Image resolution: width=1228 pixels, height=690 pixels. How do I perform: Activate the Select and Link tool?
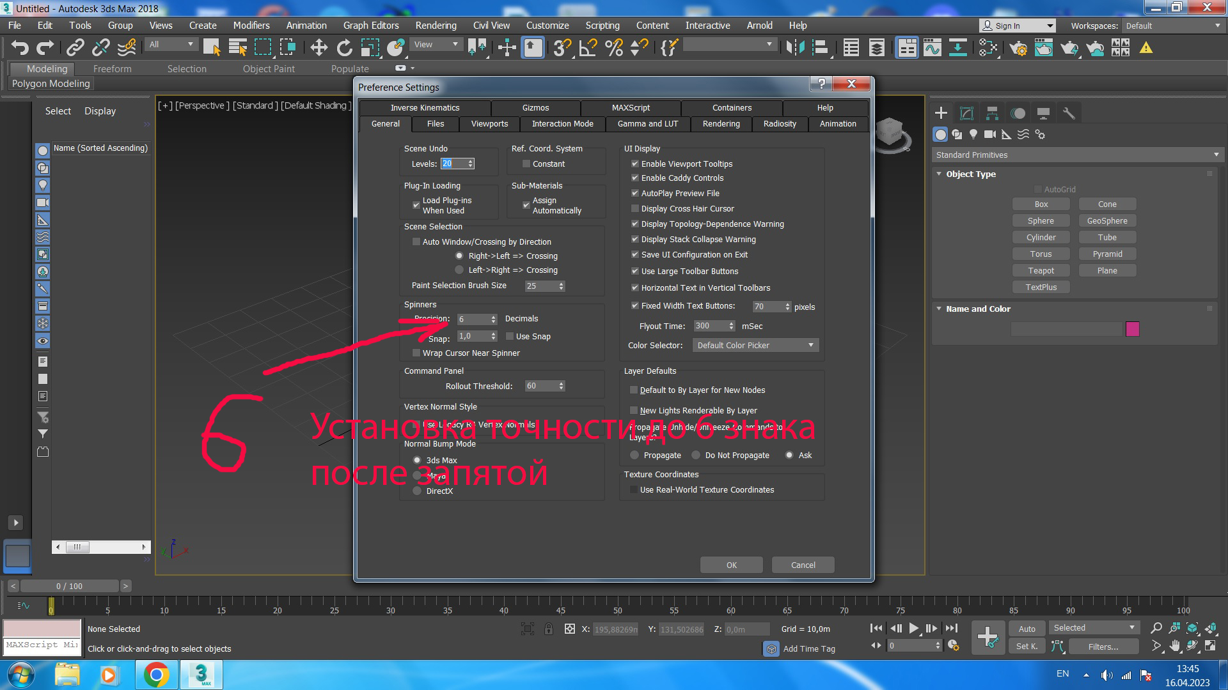(75, 47)
